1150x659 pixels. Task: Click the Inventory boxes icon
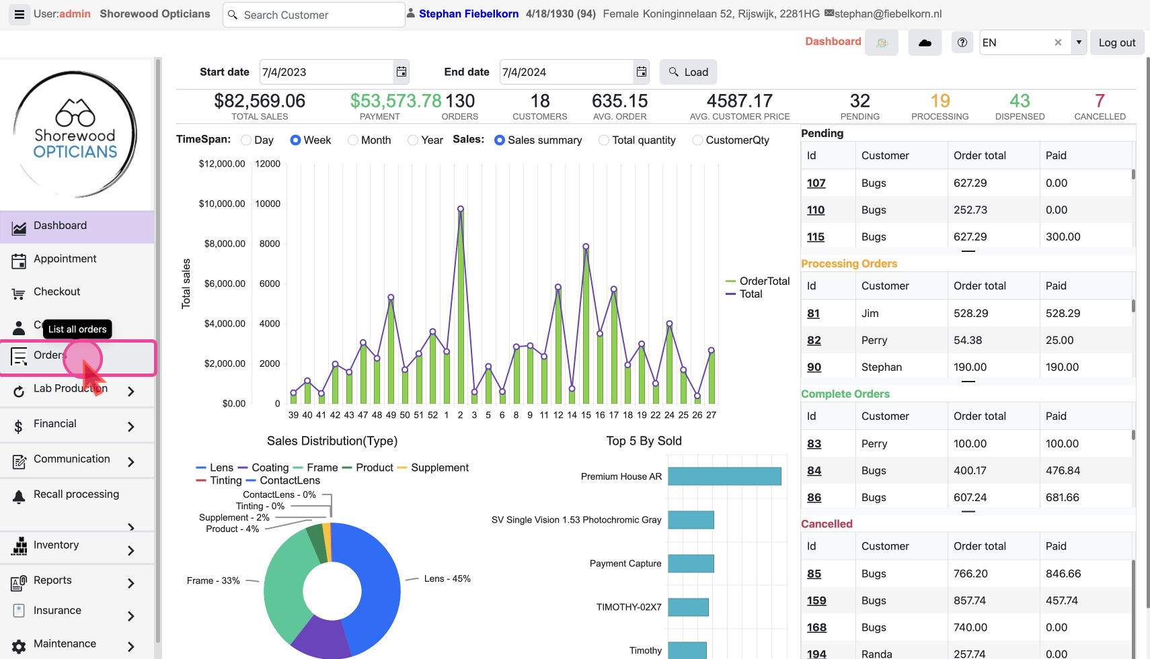click(19, 547)
